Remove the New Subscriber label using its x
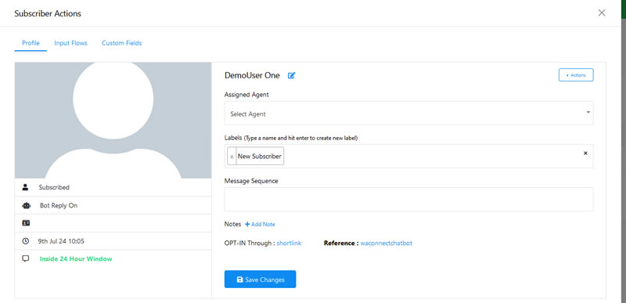This screenshot has height=303, width=626. point(232,157)
